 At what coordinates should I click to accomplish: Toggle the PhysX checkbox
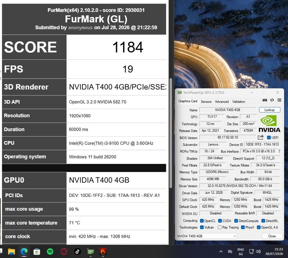(x=243, y=227)
